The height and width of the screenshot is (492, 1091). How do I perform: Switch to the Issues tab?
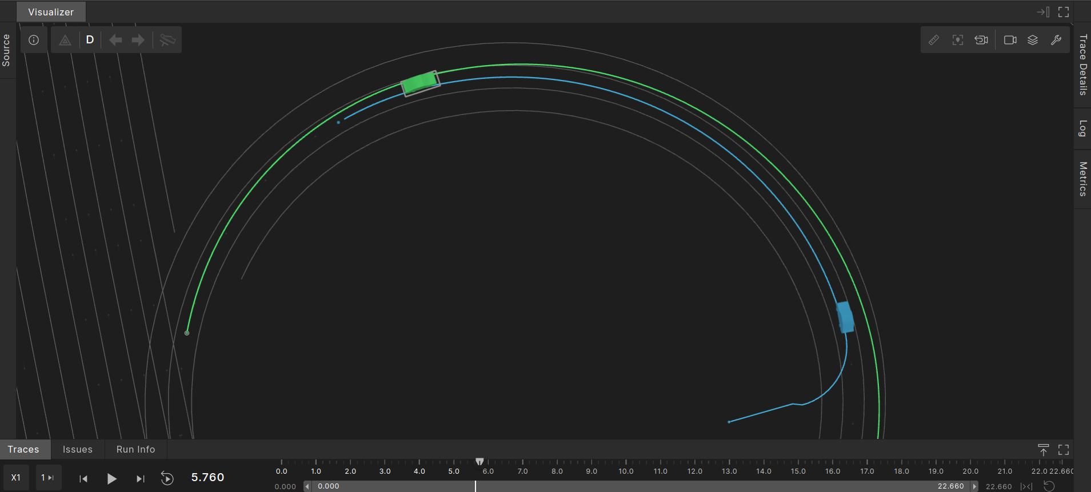tap(78, 450)
